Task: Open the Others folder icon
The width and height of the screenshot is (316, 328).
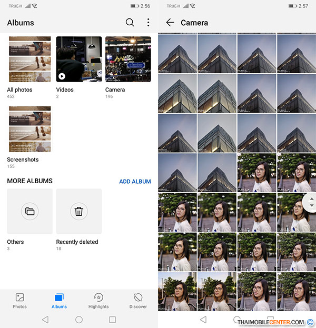Action: (29, 211)
